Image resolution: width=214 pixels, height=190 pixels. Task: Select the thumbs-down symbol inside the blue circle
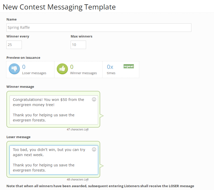coord(14,69)
